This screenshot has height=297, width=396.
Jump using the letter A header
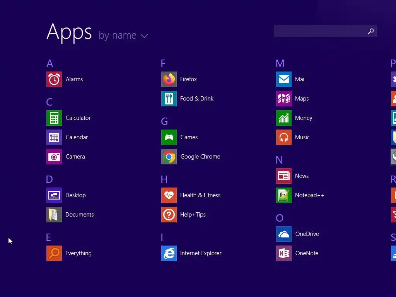[x=50, y=63]
